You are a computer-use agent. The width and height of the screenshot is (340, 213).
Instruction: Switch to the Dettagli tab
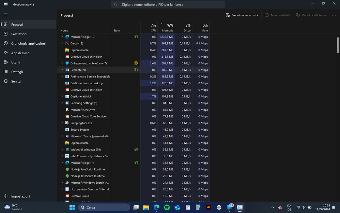pyautogui.click(x=28, y=72)
